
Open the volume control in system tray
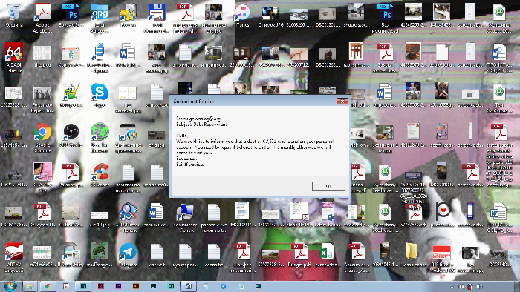coord(479,286)
